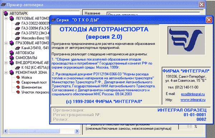This screenshot has width=215, height=138.
Task: Select the Мойка tree item
Action: pyautogui.click(x=27, y=77)
